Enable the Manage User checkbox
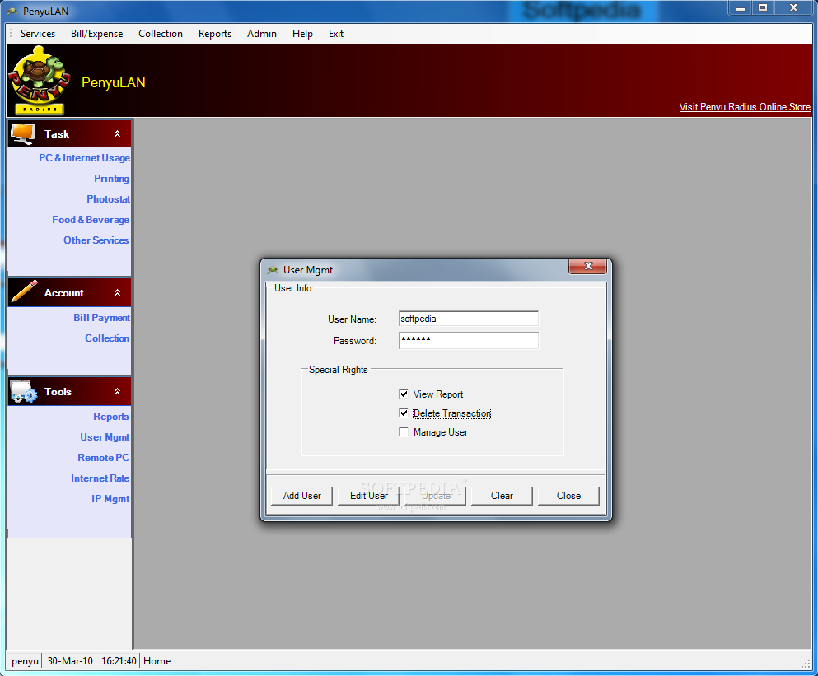Screen dimensions: 818x676 coord(404,431)
